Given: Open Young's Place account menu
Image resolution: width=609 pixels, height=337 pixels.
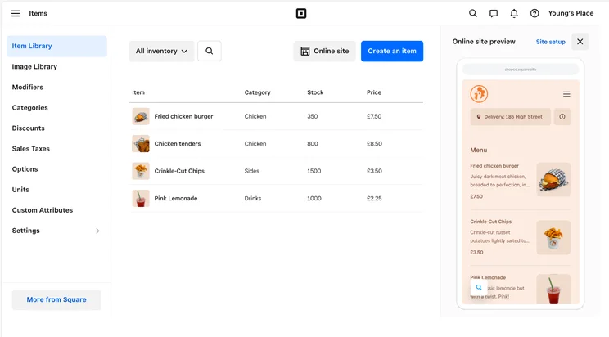Looking at the screenshot, I should pos(571,13).
